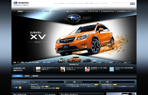
Task: Open the キャンペーン menu item
Action: [38, 11]
